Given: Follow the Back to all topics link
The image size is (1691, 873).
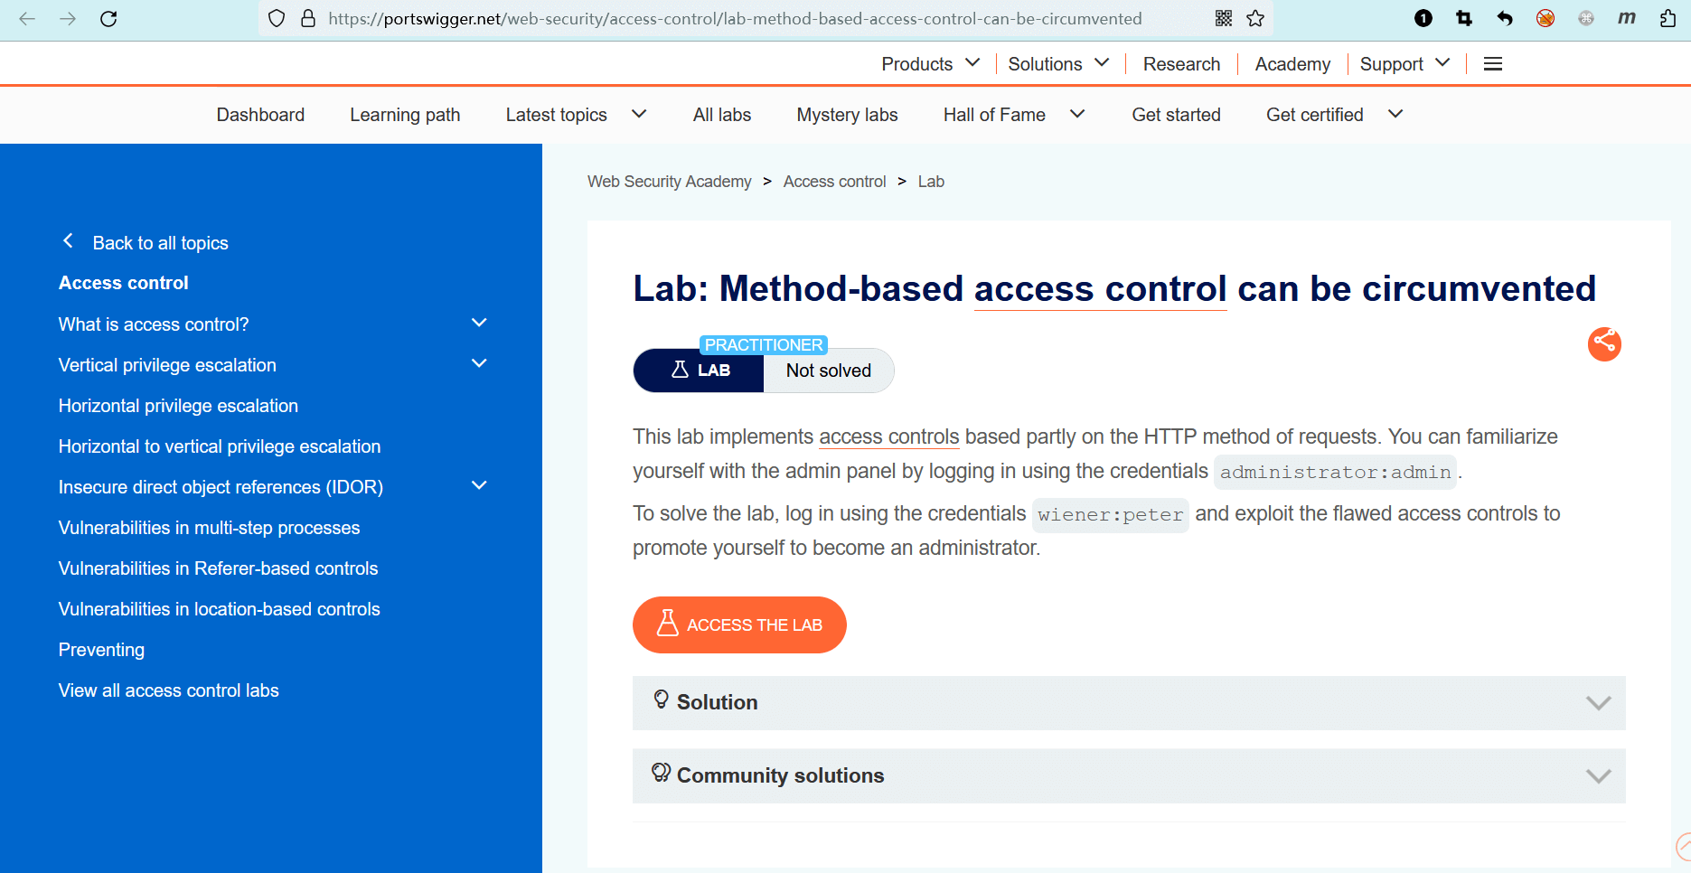Looking at the screenshot, I should [160, 243].
